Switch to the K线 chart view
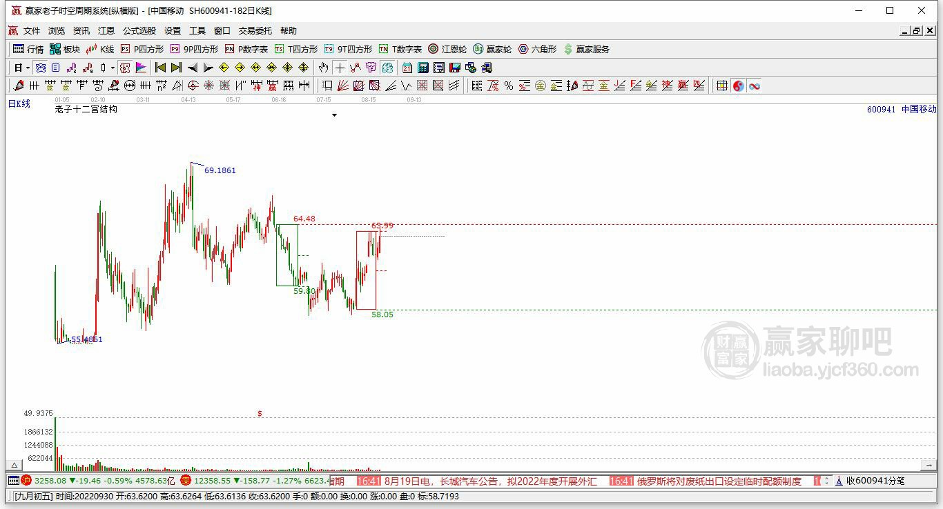 (x=100, y=49)
